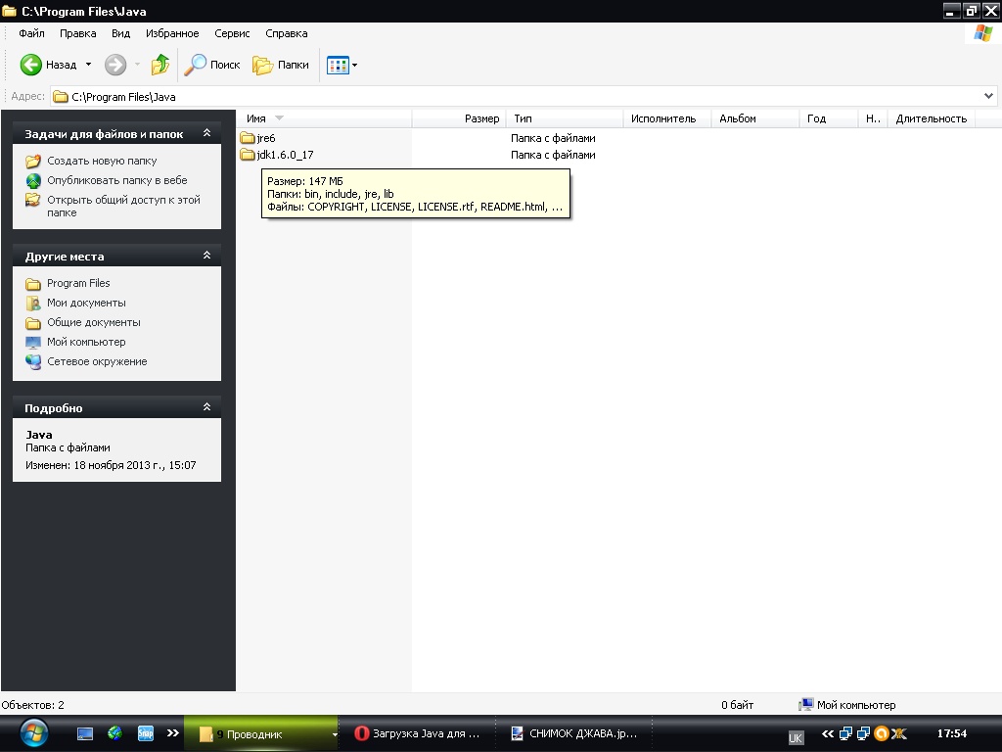Open Мой компьютер link in sidebar
The image size is (1002, 752).
pos(86,342)
